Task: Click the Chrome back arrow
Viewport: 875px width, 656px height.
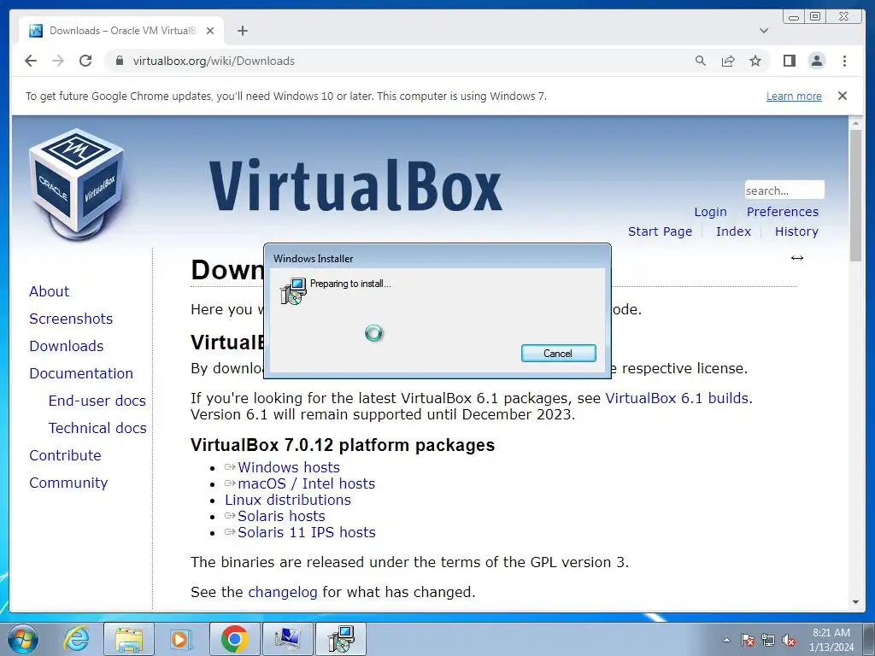Action: point(31,61)
